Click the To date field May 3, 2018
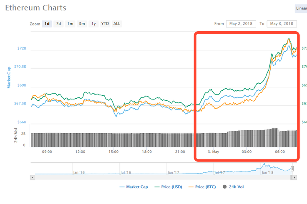Image resolution: width=307 pixels, height=204 pixels. (x=282, y=24)
